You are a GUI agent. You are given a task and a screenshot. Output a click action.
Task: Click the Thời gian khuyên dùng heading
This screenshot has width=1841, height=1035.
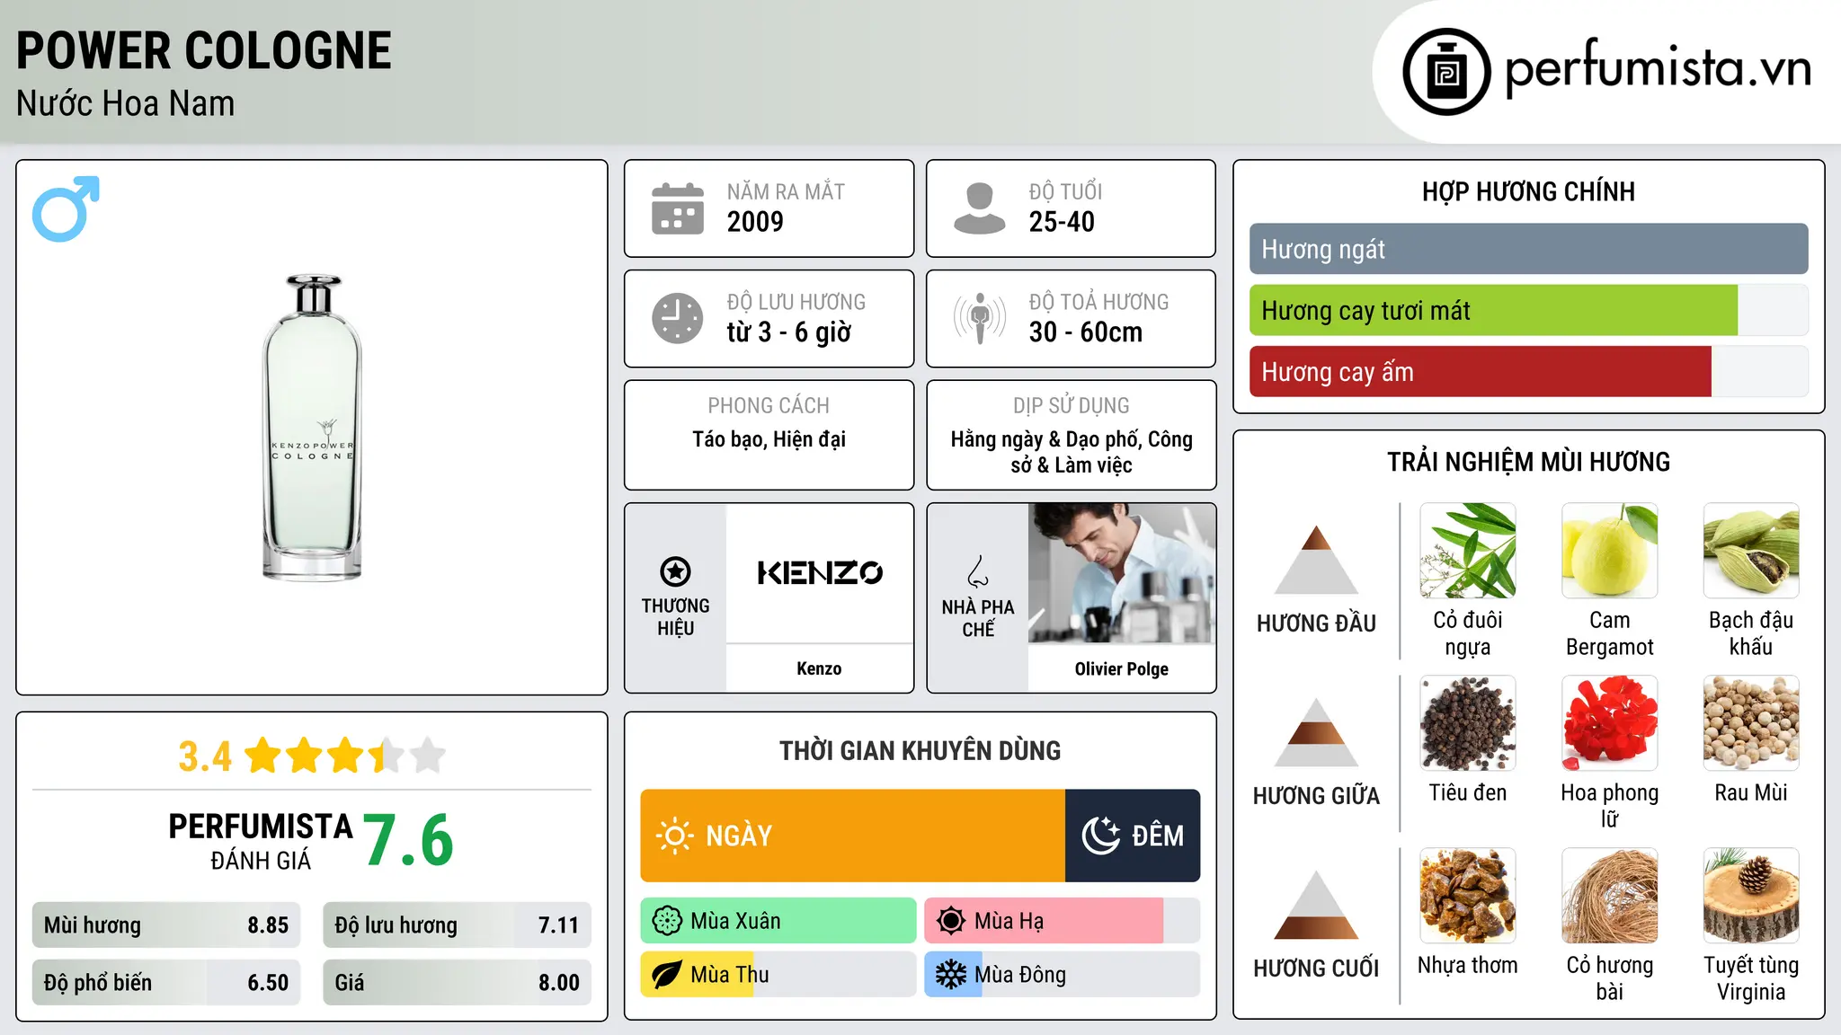920,750
